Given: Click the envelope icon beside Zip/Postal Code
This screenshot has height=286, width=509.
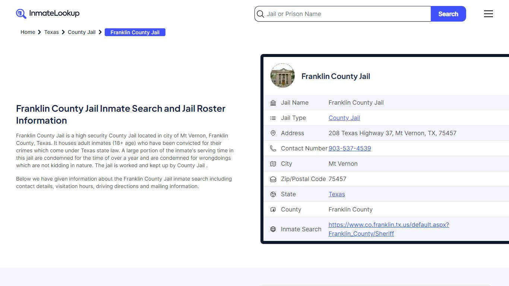Looking at the screenshot, I should coord(273,179).
